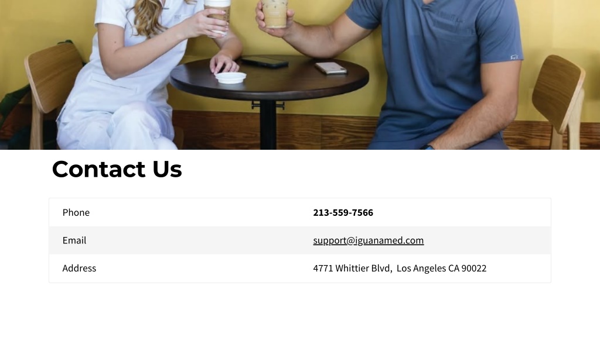Image resolution: width=600 pixels, height=337 pixels.
Task: Open the support@iguanamed.com email link
Action: [368, 240]
